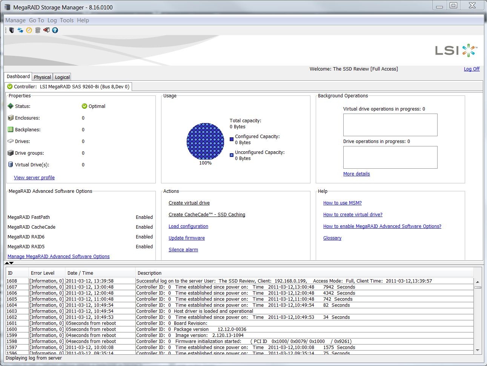Switch to the Logical tab
This screenshot has width=487, height=366.
click(x=62, y=77)
